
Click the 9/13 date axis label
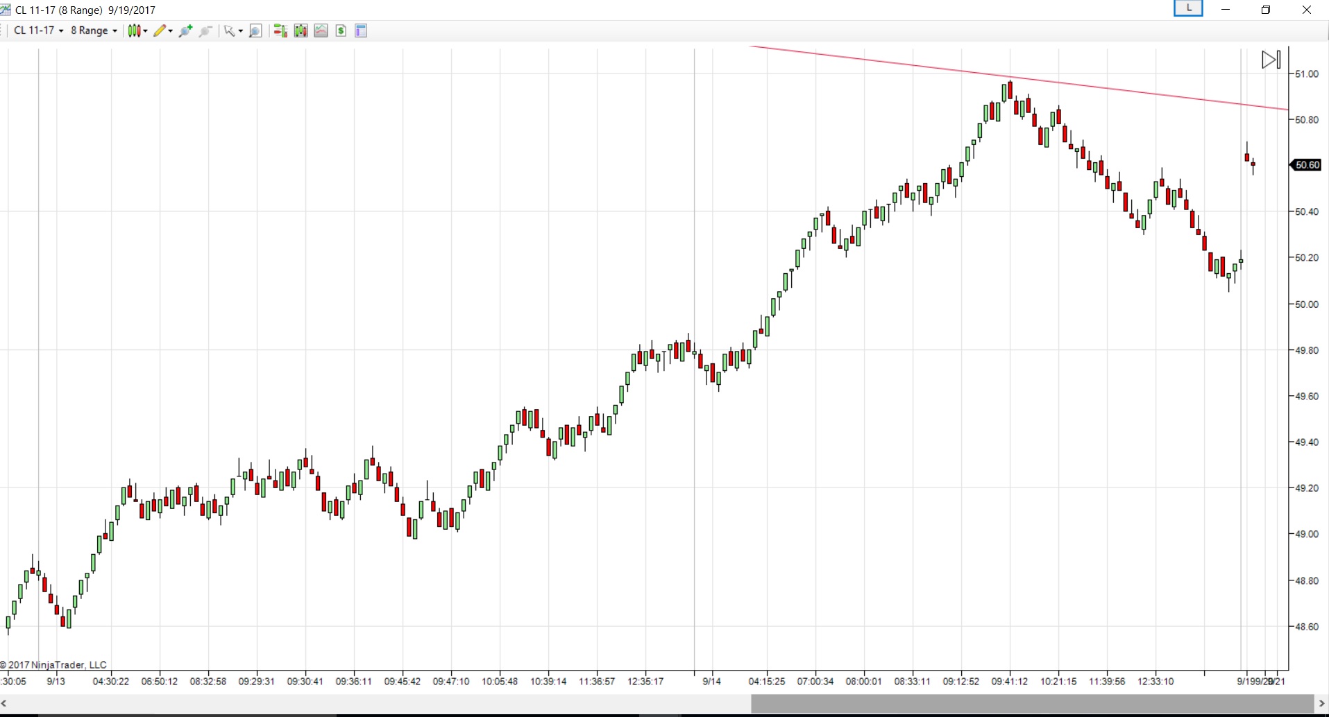coord(56,682)
